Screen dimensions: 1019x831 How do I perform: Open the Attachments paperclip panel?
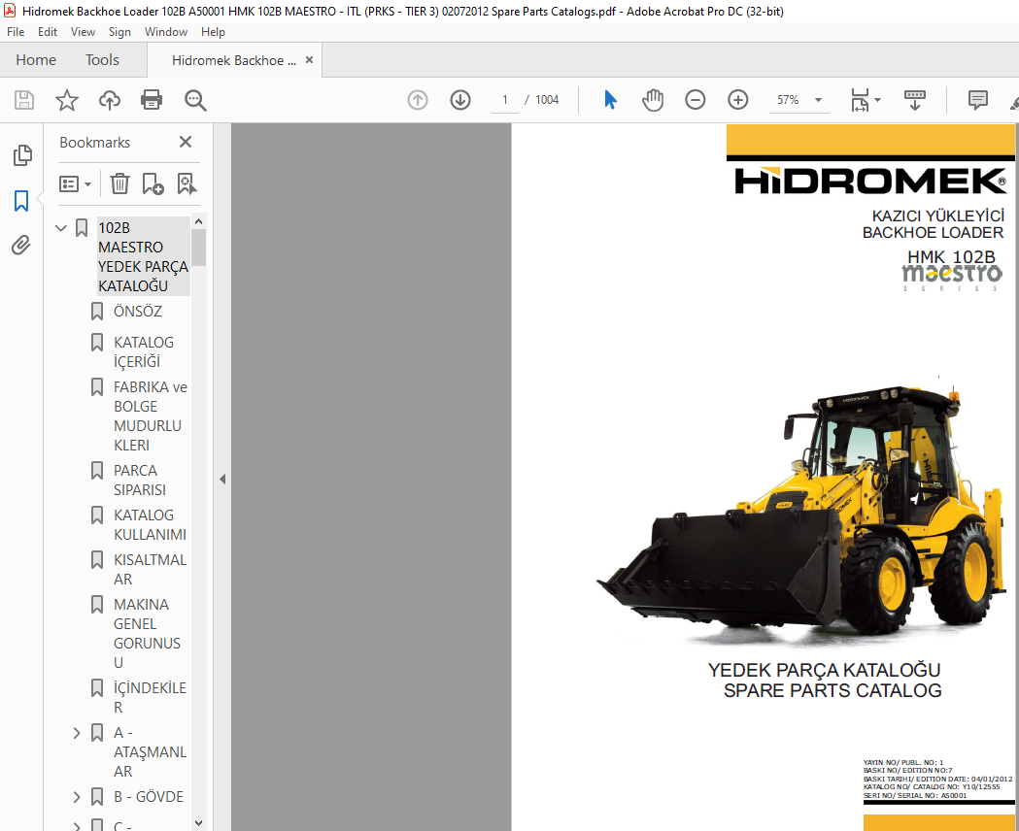point(21,246)
